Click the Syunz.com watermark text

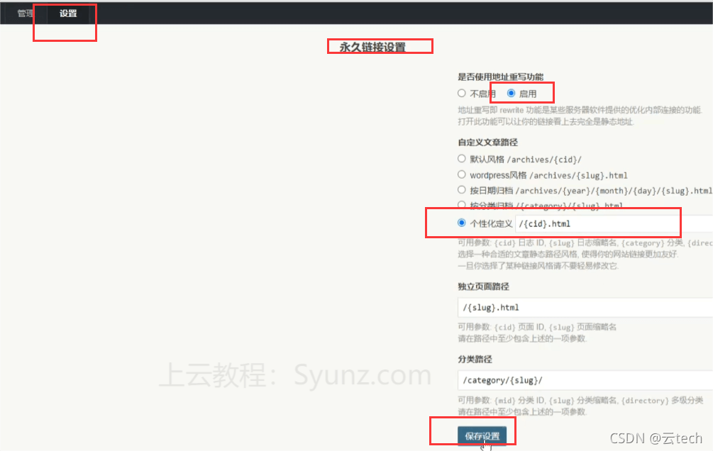(x=362, y=377)
